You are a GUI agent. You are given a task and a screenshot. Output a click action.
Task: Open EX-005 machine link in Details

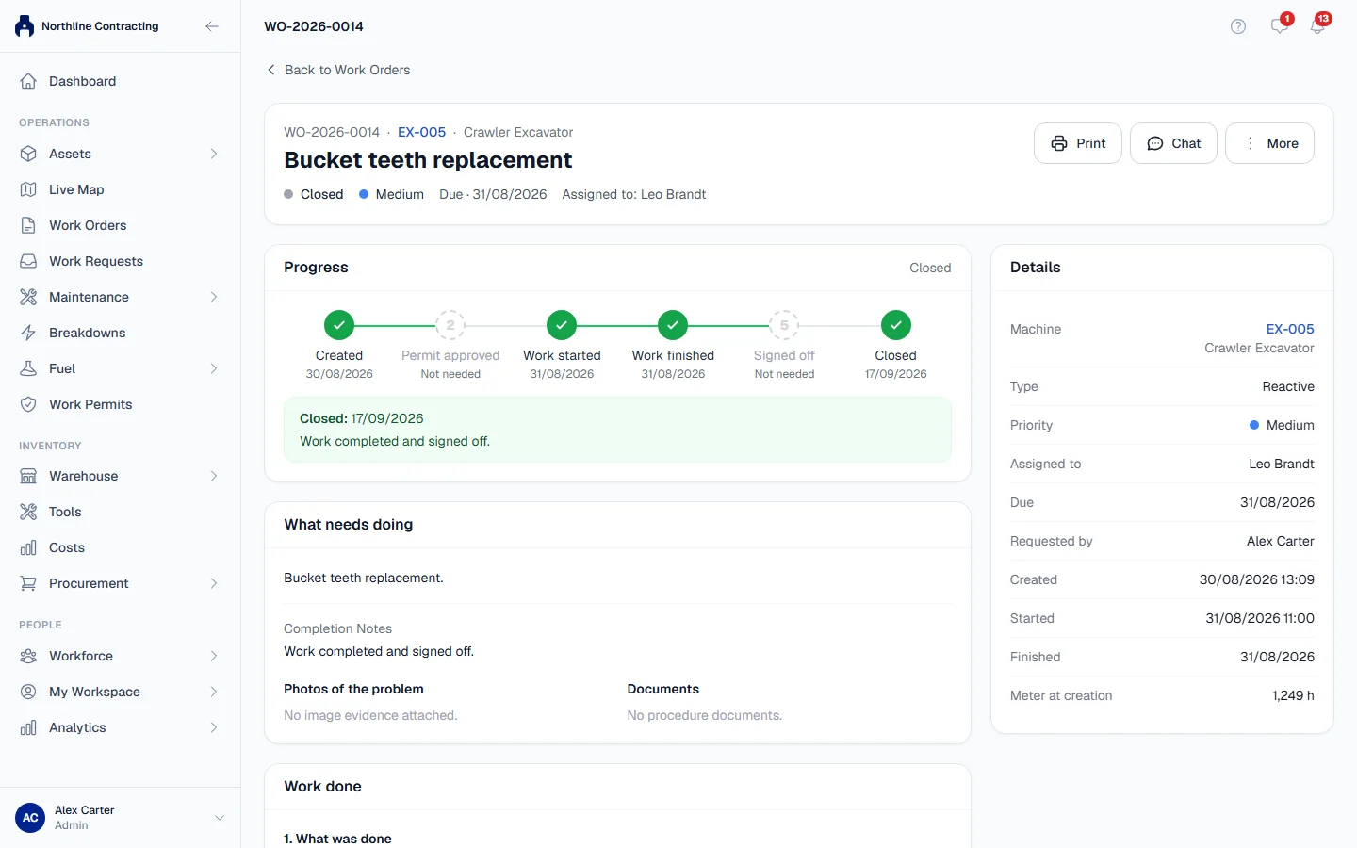(1290, 329)
